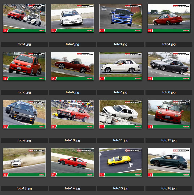Choose the white race car thumbnail 07

click(121, 66)
